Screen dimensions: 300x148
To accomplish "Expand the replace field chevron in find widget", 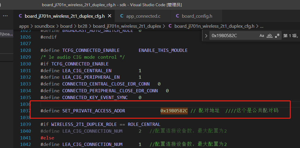I will 206,36.
